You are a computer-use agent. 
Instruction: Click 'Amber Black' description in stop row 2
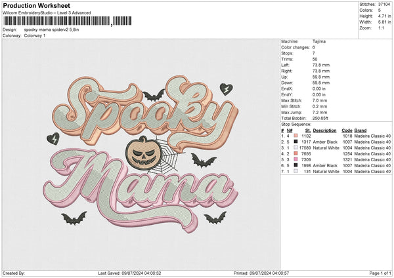[x=325, y=142]
